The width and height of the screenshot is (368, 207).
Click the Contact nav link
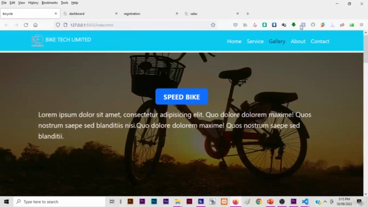coord(320,41)
